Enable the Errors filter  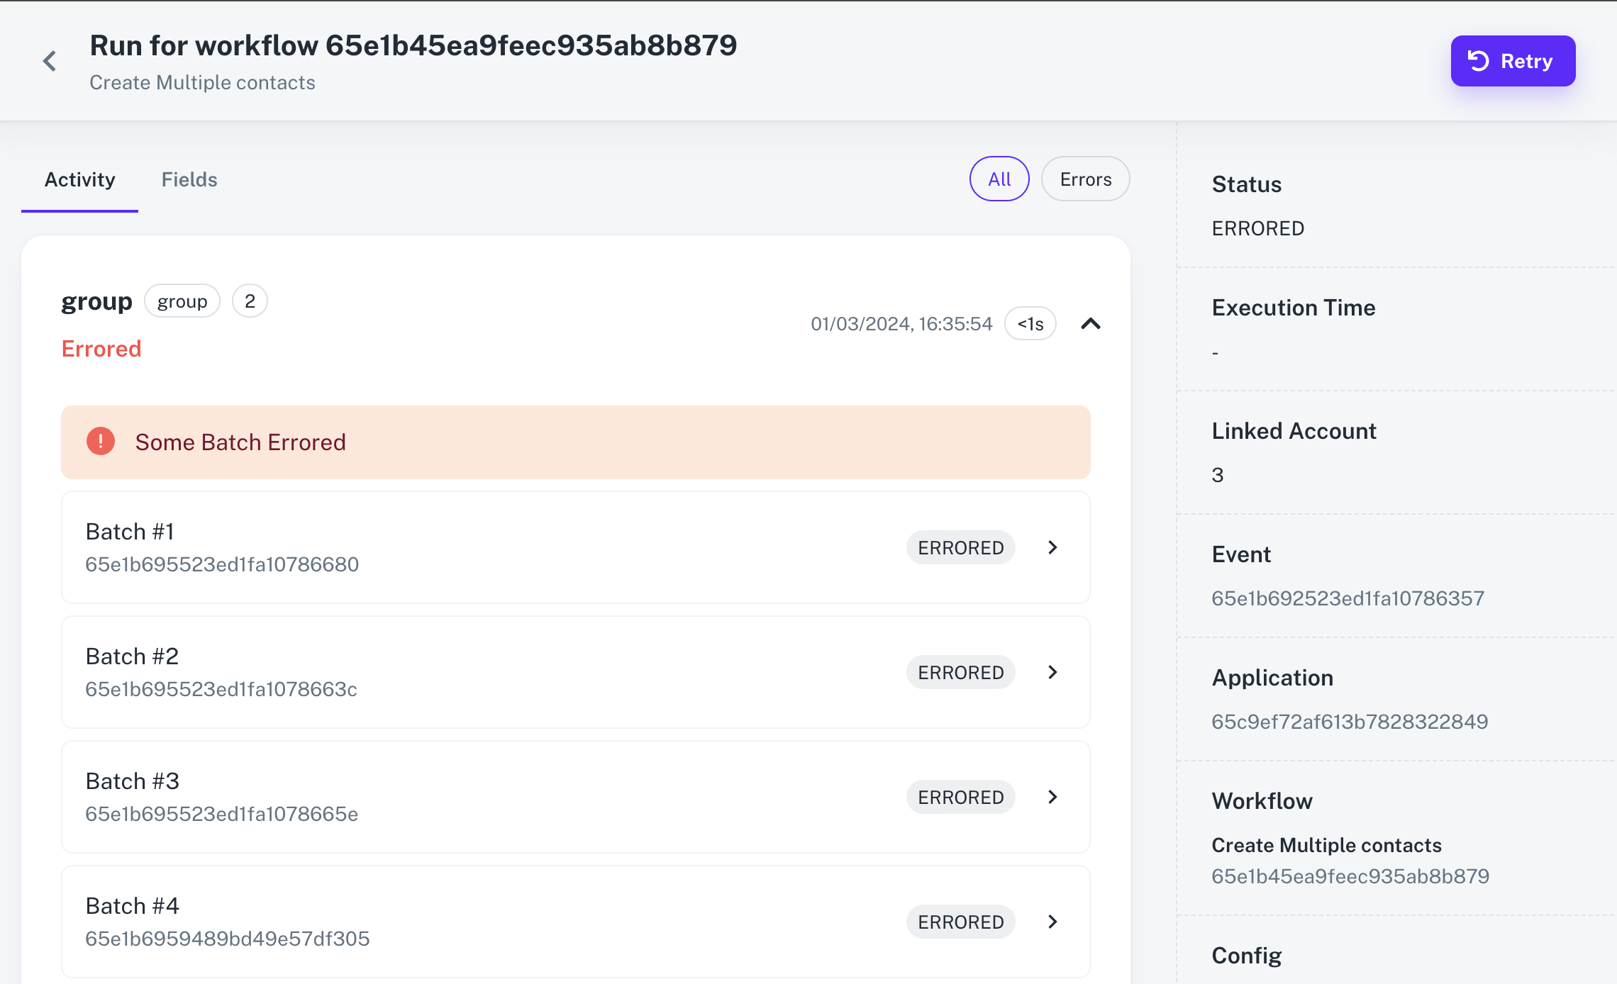click(1085, 179)
